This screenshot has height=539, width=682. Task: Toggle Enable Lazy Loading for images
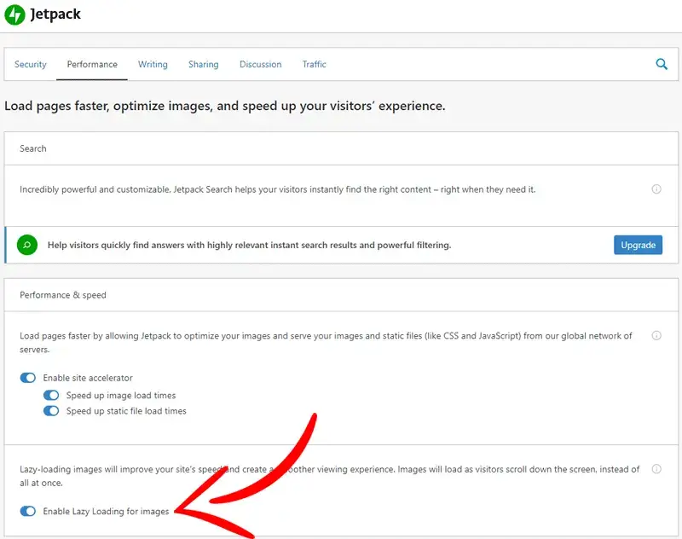pos(28,511)
